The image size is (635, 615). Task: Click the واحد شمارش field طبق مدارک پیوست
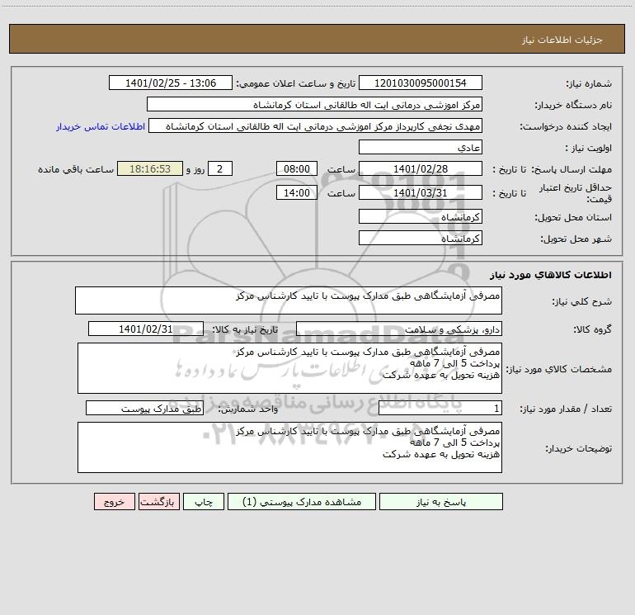pyautogui.click(x=144, y=408)
